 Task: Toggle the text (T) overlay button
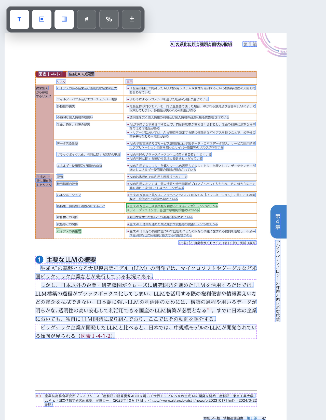click(19, 19)
